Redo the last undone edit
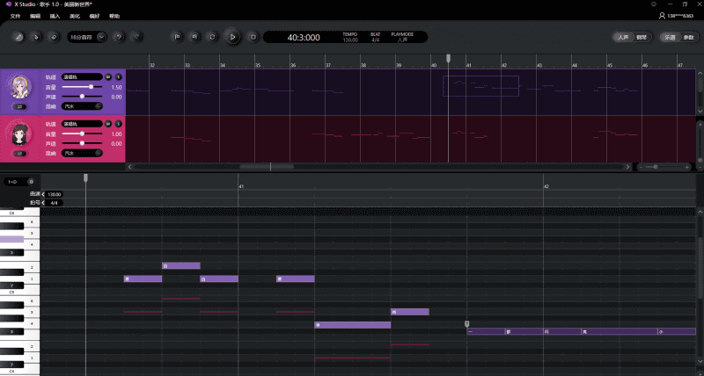 pos(137,37)
